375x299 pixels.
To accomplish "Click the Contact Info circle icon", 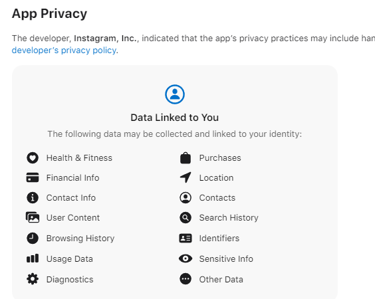I will pos(33,197).
